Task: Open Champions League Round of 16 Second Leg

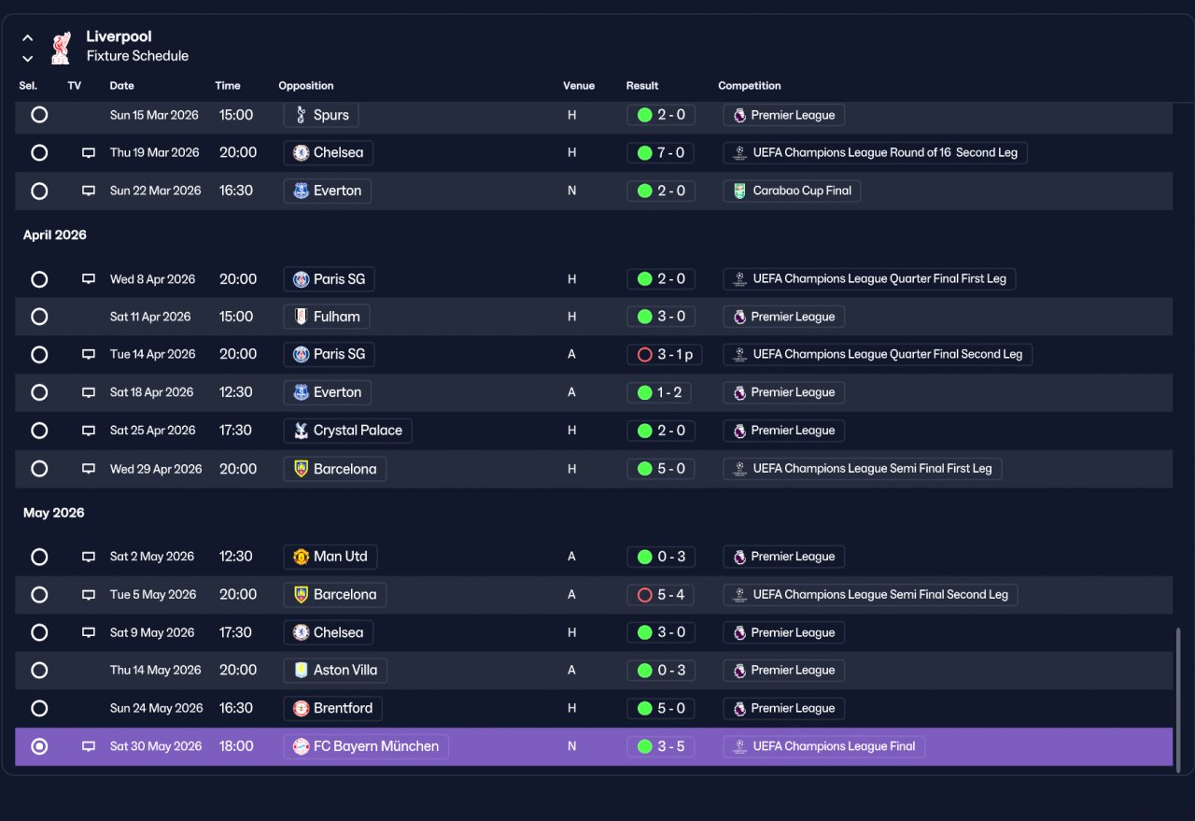Action: (x=875, y=152)
